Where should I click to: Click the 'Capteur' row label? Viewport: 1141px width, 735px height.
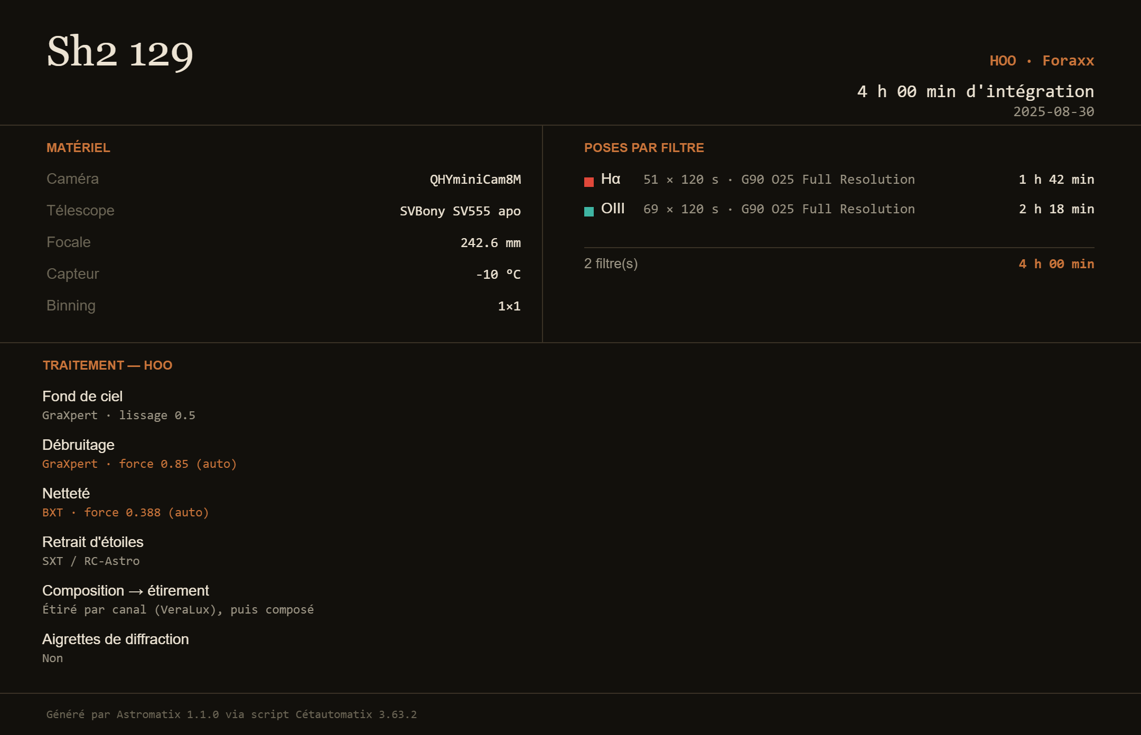73,274
